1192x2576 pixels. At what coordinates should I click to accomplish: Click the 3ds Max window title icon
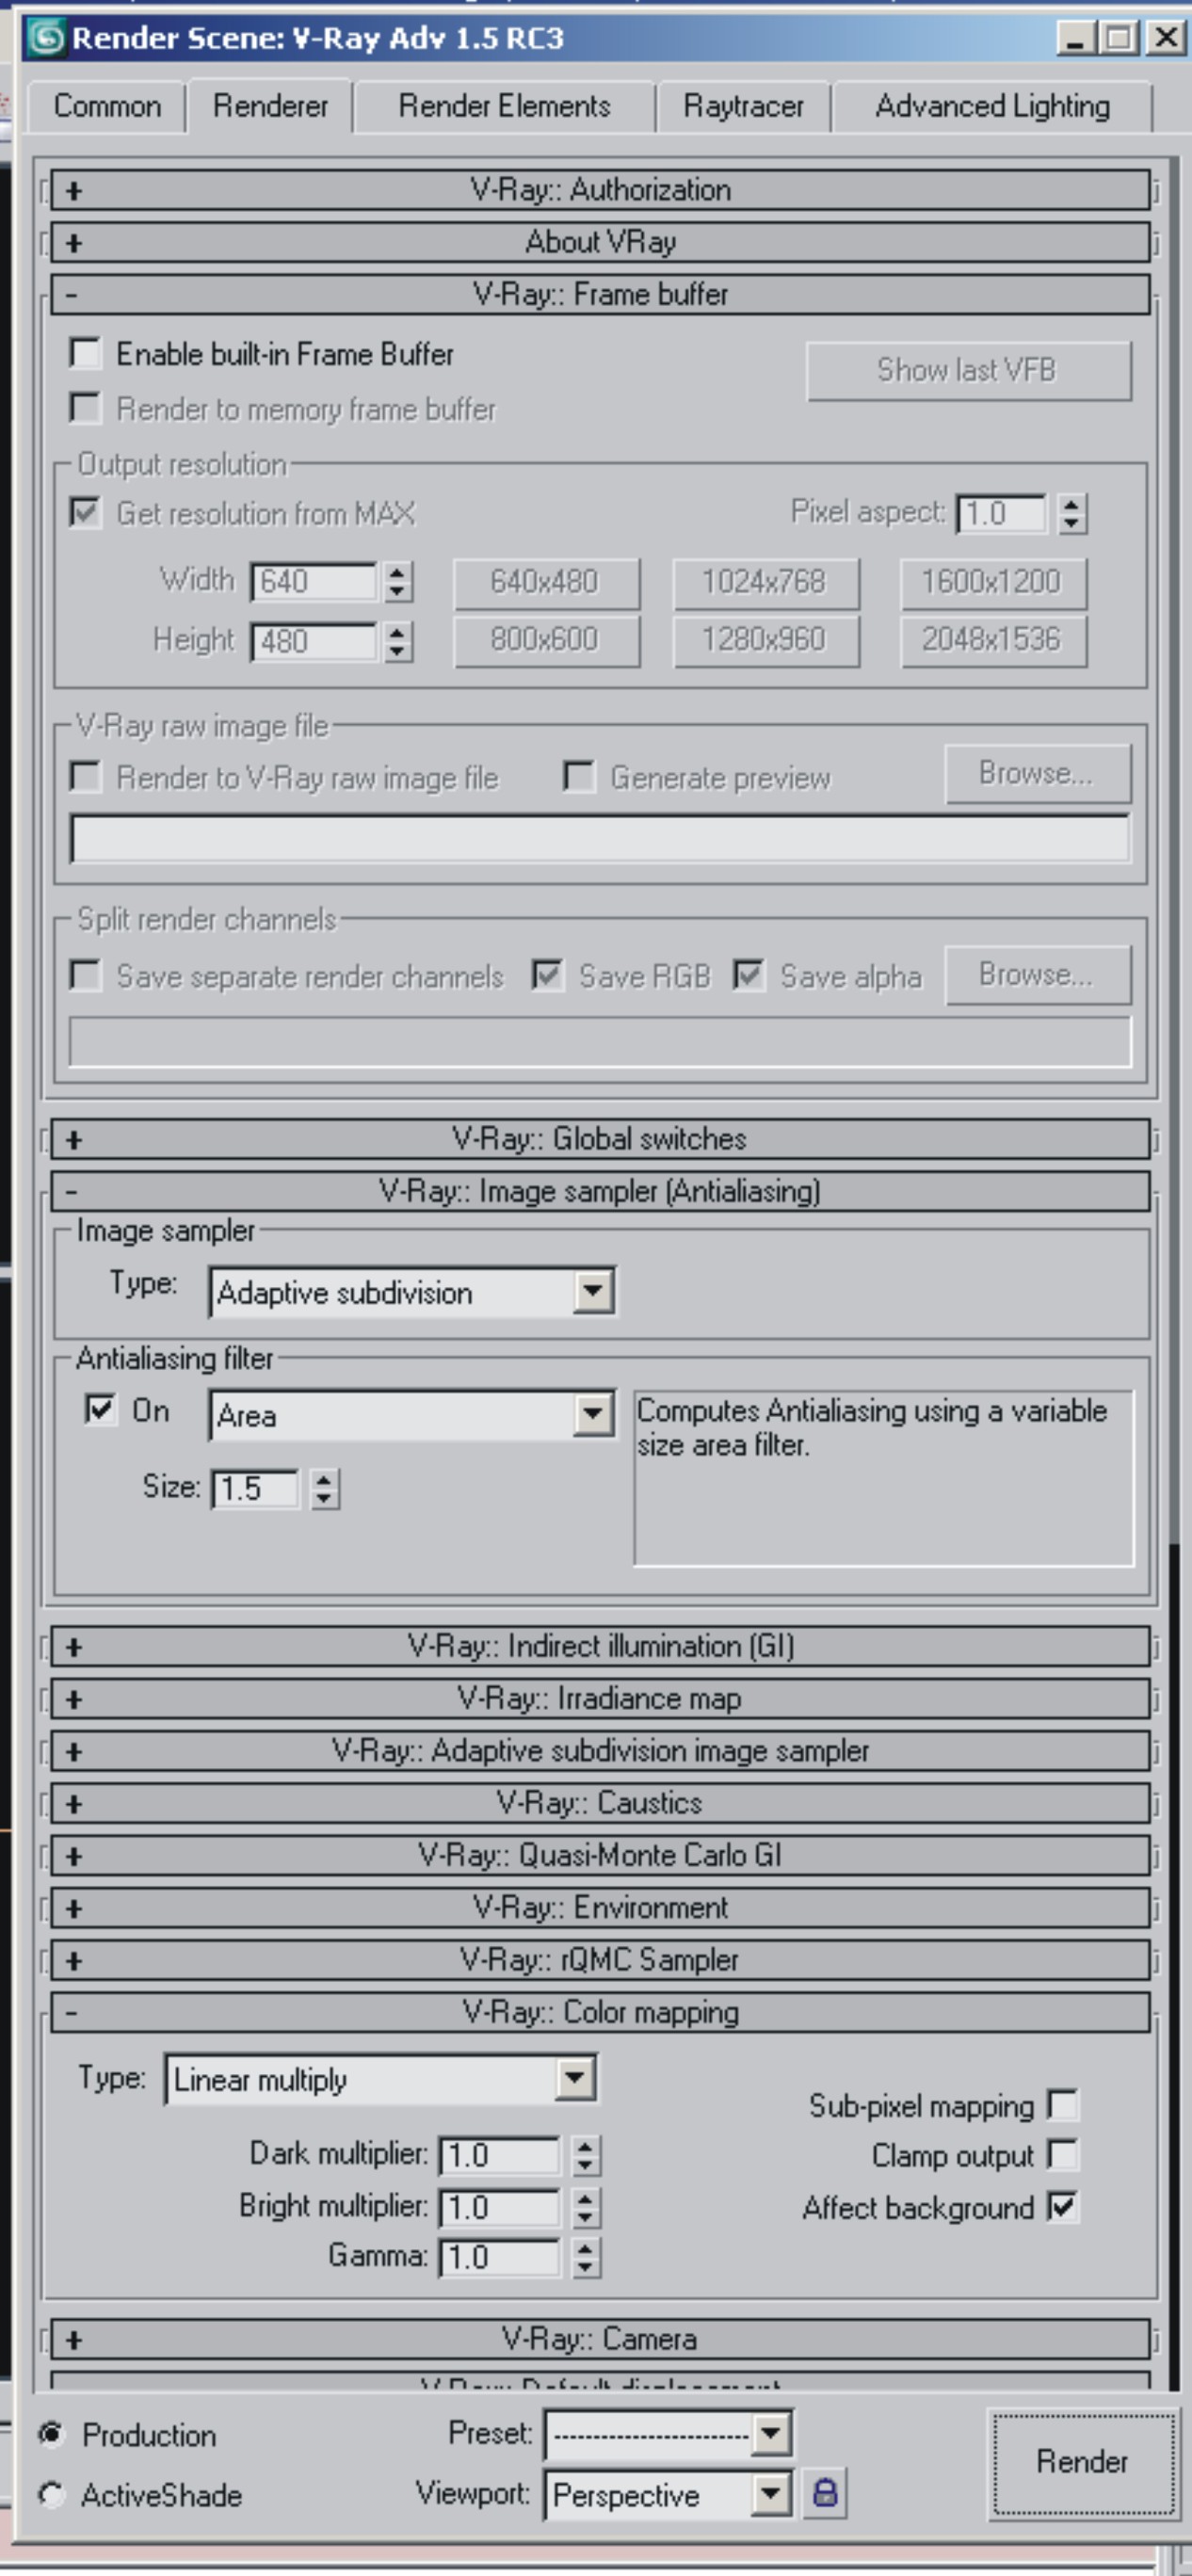45,38
